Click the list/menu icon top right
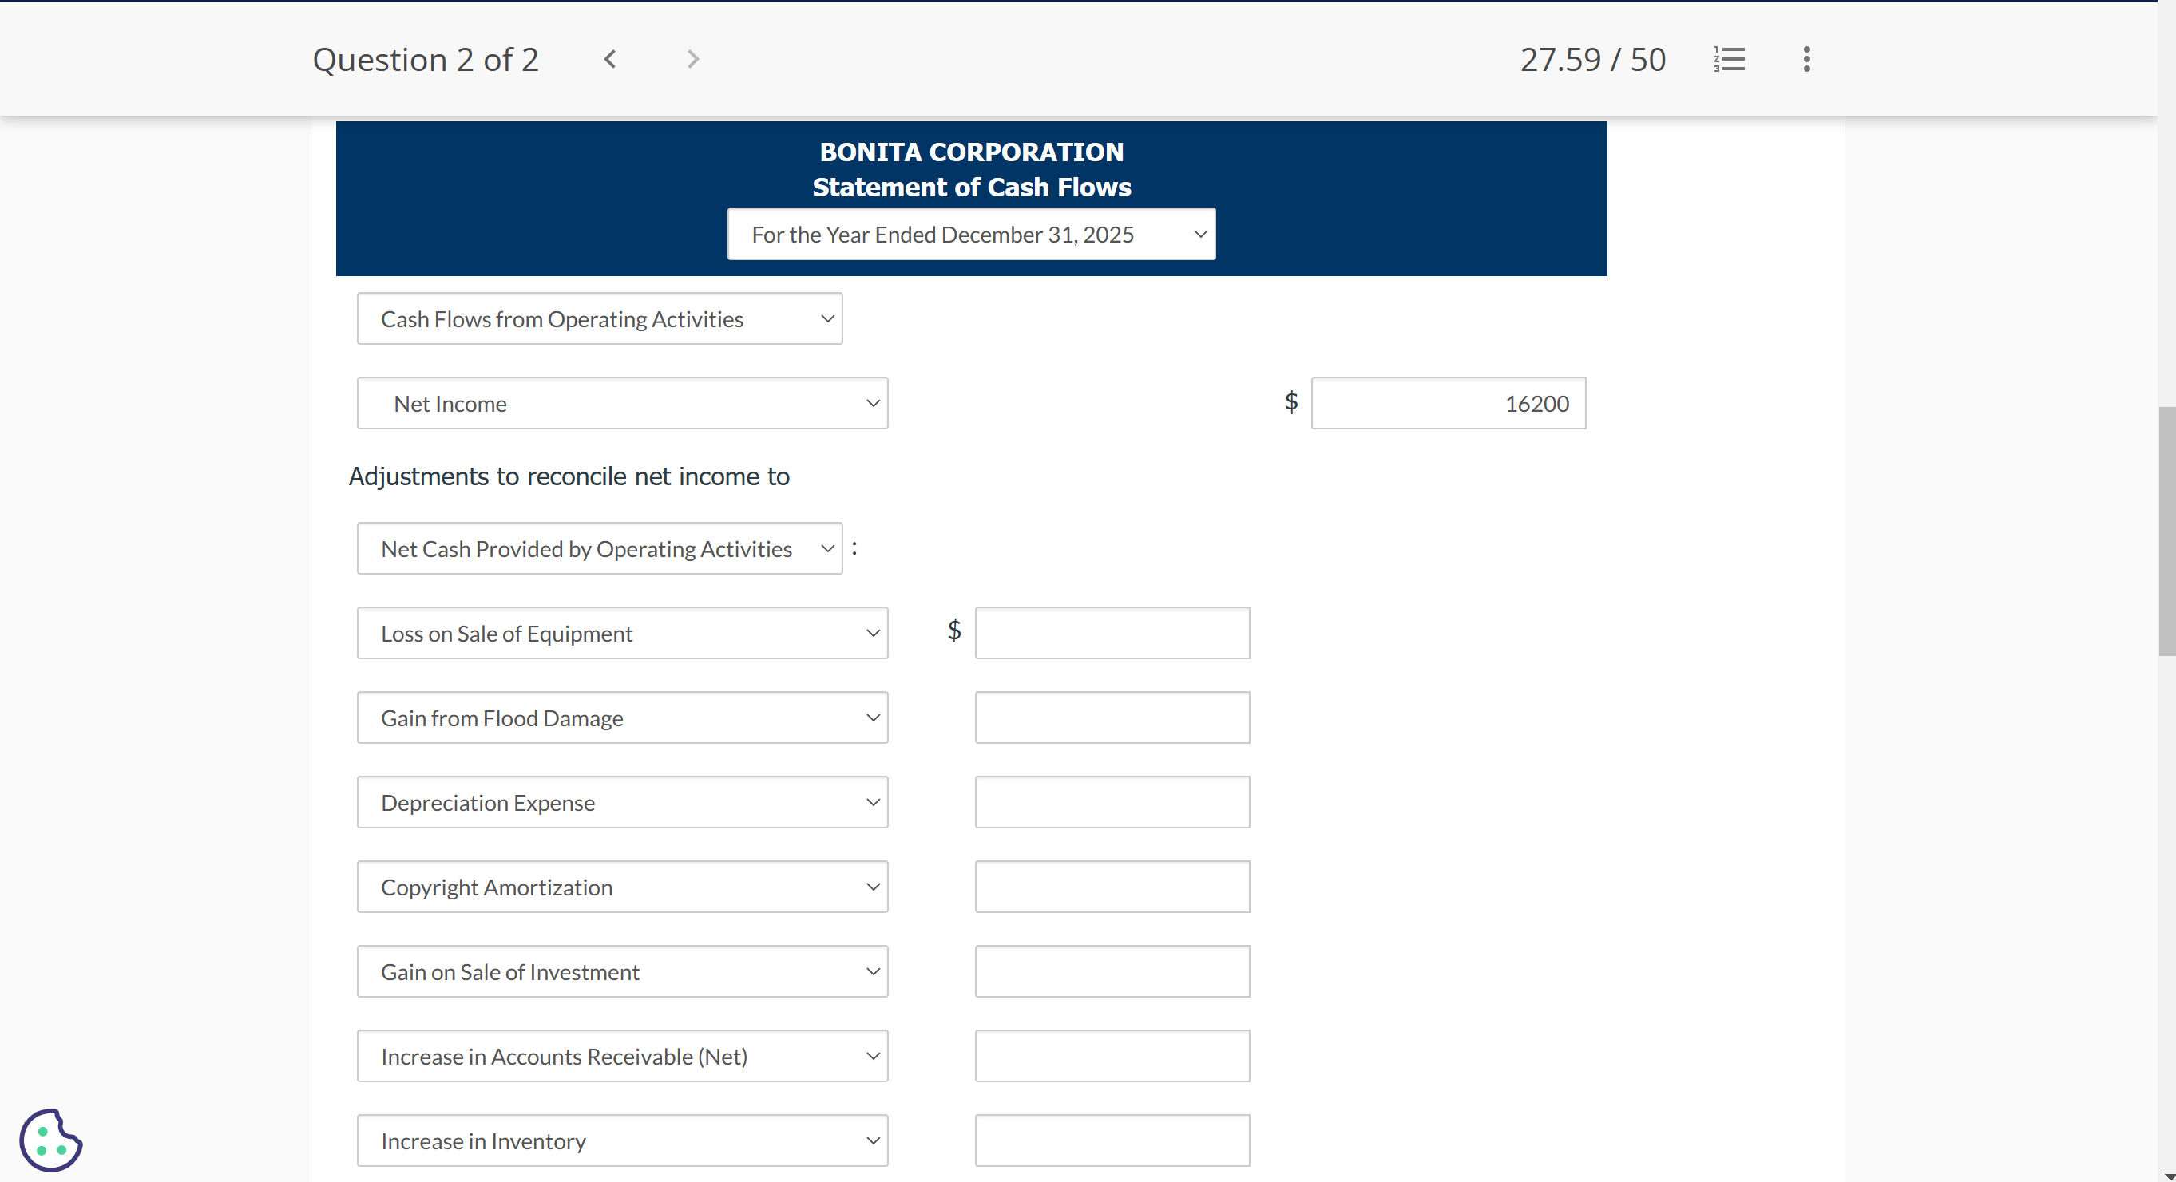Viewport: 2176px width, 1182px height. point(1730,58)
